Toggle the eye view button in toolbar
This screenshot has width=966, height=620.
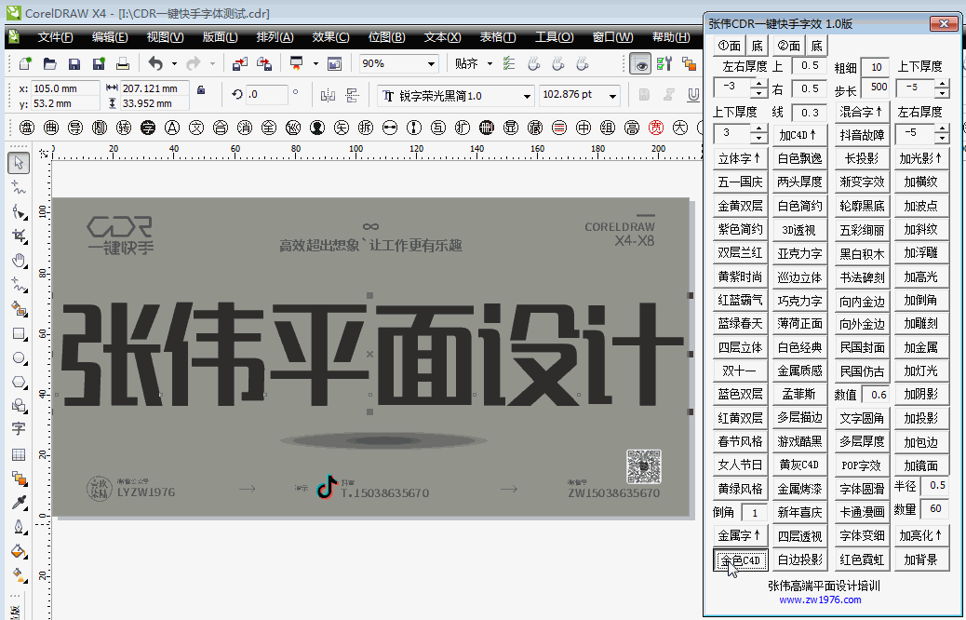click(x=640, y=63)
